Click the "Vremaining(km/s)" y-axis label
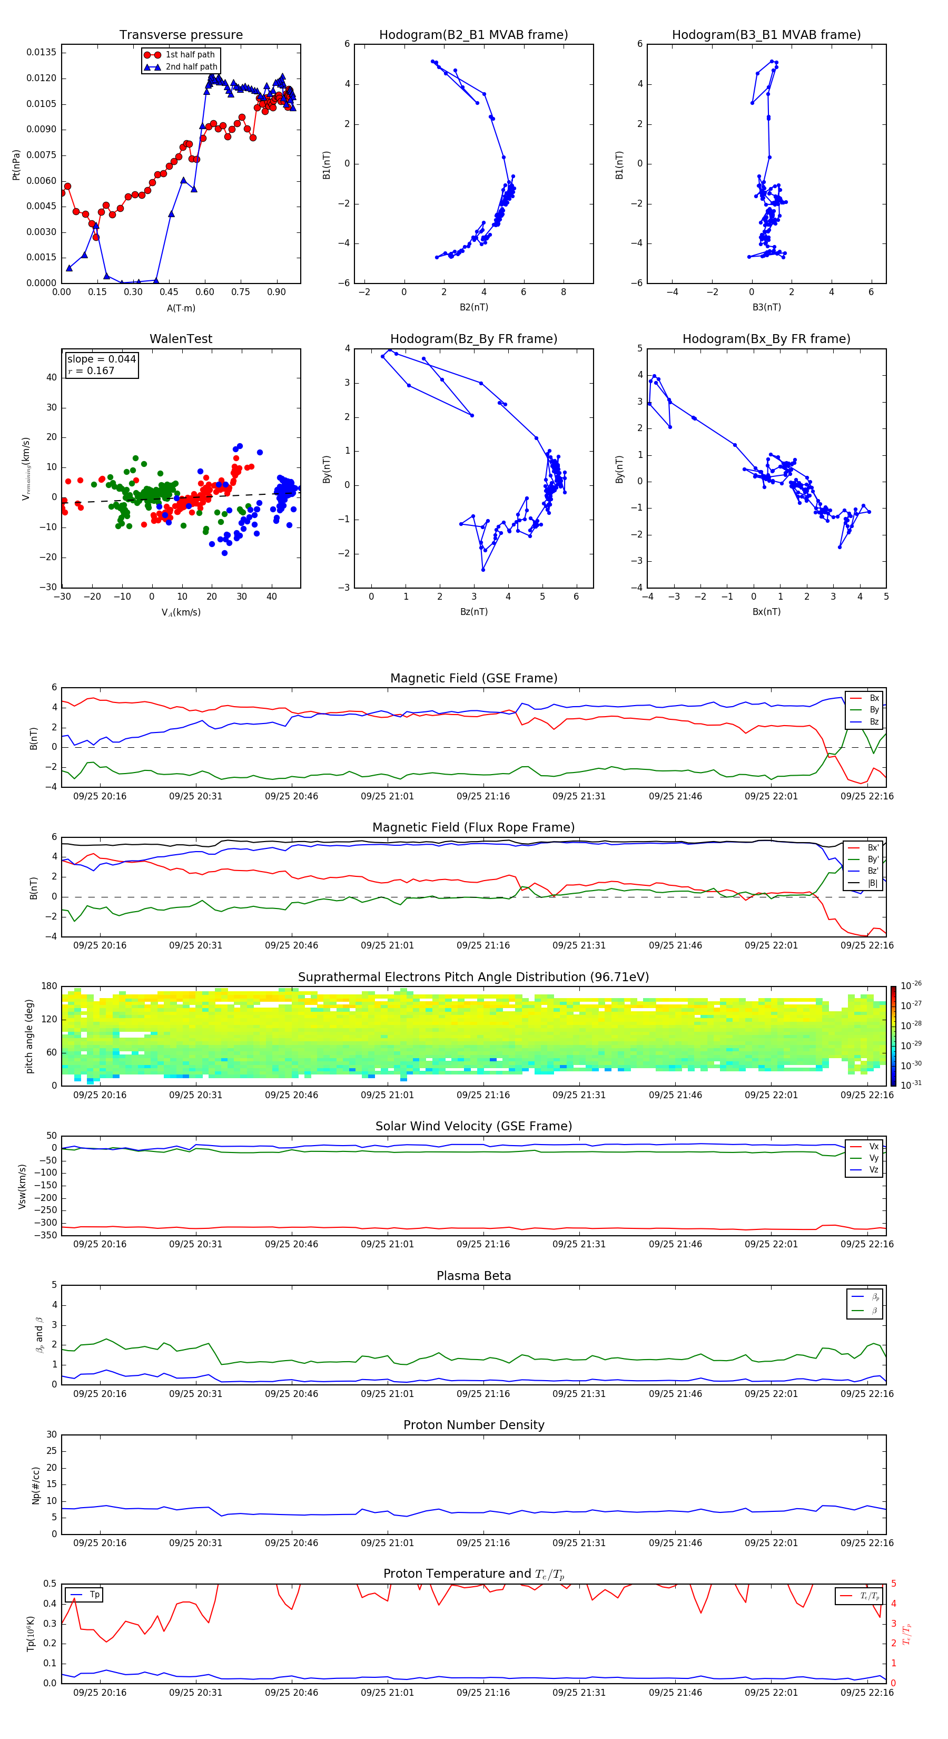The height and width of the screenshot is (1739, 948). tap(26, 468)
